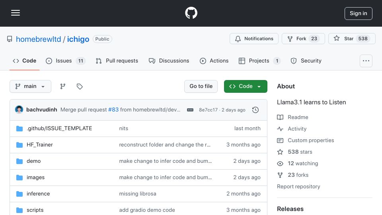Open the Security tab

[306, 61]
